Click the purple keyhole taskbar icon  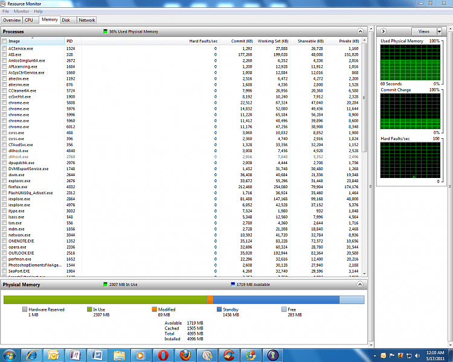(273, 355)
